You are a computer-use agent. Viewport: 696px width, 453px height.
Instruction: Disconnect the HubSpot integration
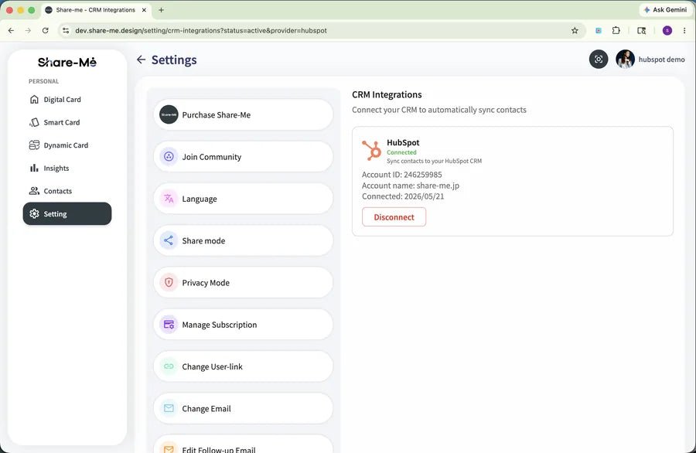(x=394, y=217)
